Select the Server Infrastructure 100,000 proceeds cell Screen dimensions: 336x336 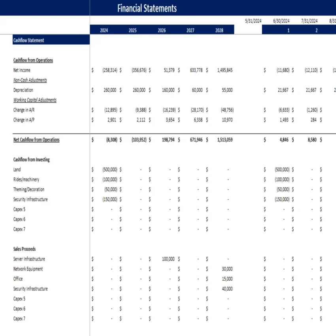point(168,259)
